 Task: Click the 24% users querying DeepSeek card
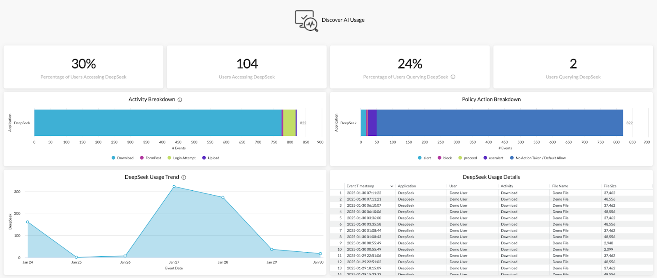(x=410, y=67)
